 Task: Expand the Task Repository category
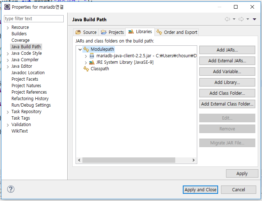pos(8,112)
